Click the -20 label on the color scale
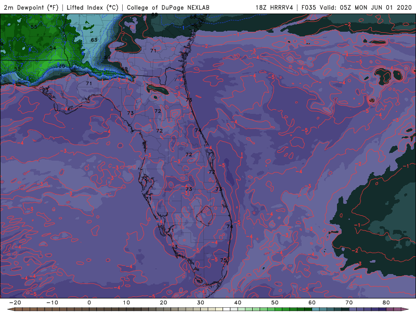This screenshot has height=312, width=416. pyautogui.click(x=15, y=303)
